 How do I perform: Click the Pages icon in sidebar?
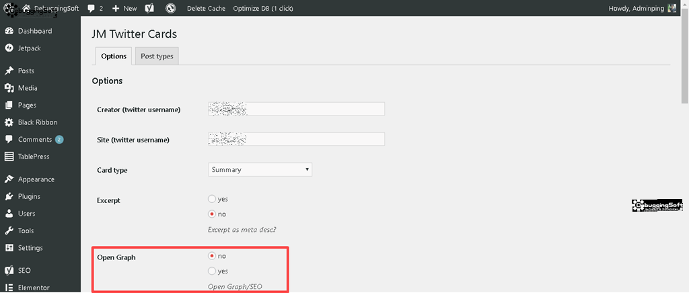coord(9,106)
